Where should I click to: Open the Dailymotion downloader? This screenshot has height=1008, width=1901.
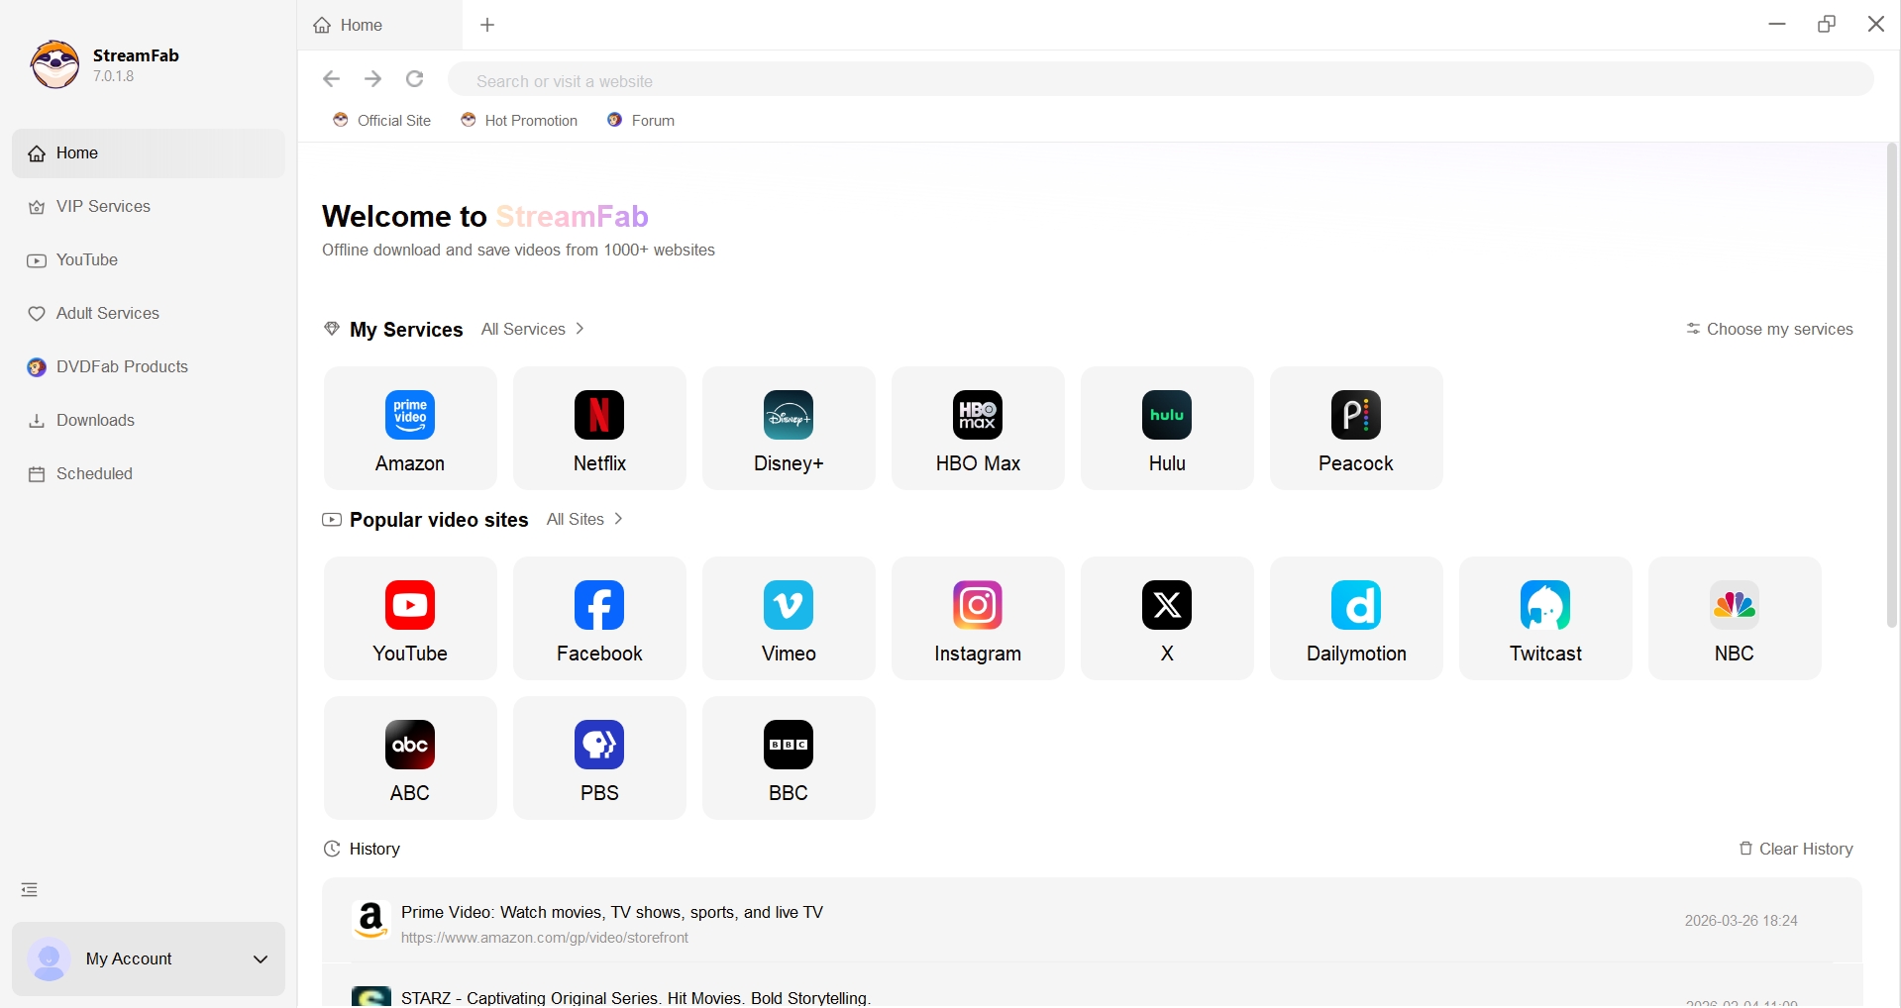[x=1355, y=618]
